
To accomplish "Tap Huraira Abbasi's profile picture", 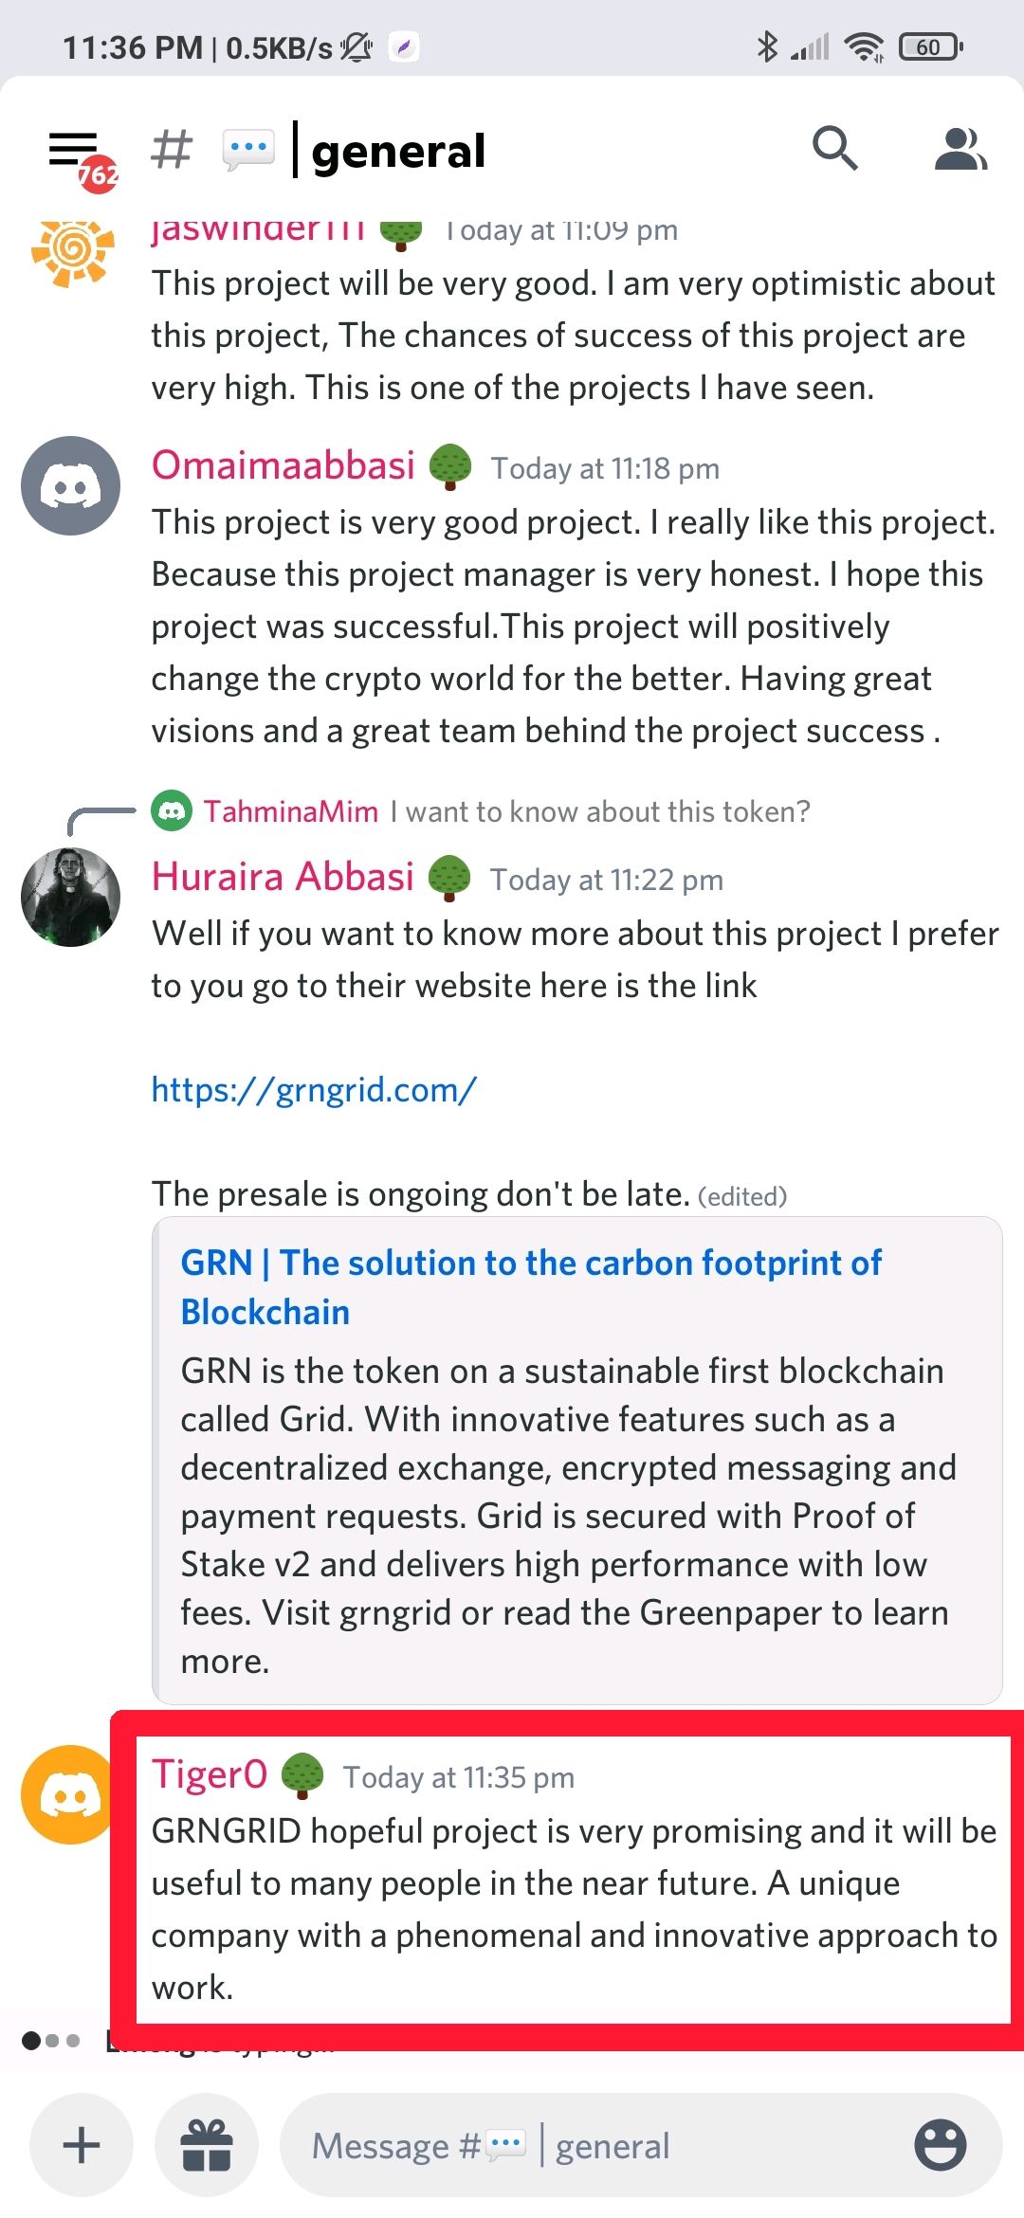I will [x=71, y=898].
